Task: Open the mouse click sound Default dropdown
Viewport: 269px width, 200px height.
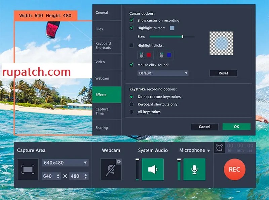Action: 163,73
